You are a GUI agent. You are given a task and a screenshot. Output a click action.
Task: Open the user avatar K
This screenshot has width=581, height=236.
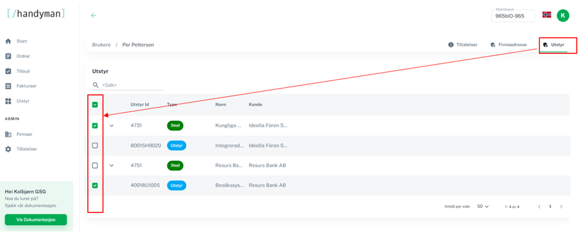click(x=563, y=16)
